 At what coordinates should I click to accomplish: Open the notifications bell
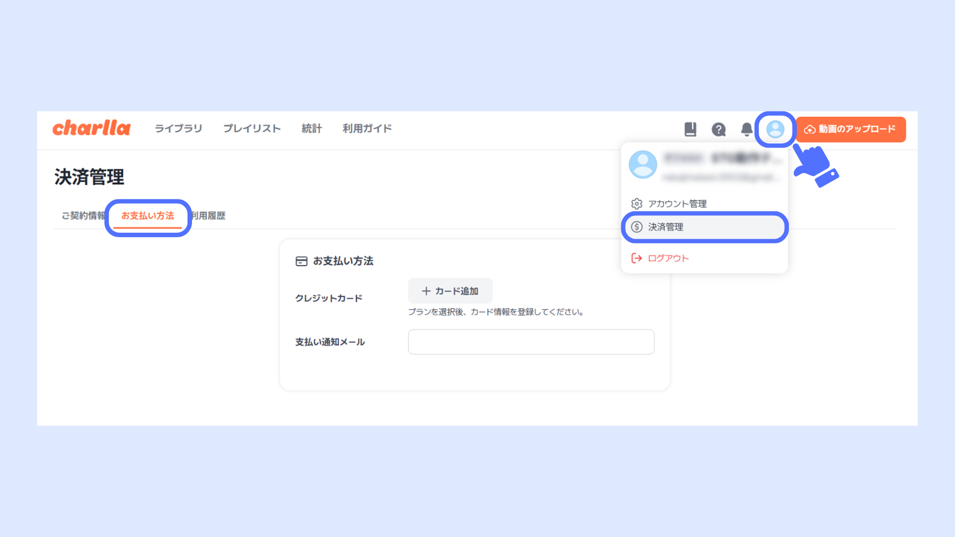[747, 129]
